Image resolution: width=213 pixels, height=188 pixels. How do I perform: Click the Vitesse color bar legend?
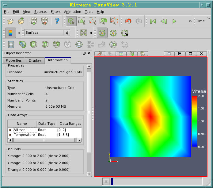click(194, 121)
